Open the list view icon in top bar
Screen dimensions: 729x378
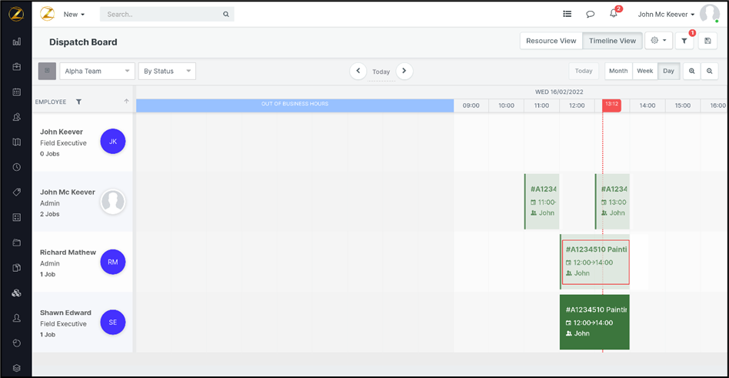pos(568,14)
